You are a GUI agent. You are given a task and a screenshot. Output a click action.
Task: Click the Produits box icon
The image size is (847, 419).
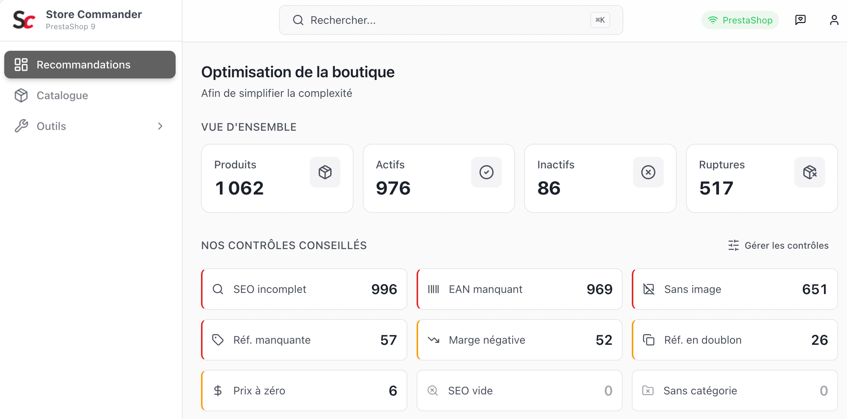(x=325, y=172)
